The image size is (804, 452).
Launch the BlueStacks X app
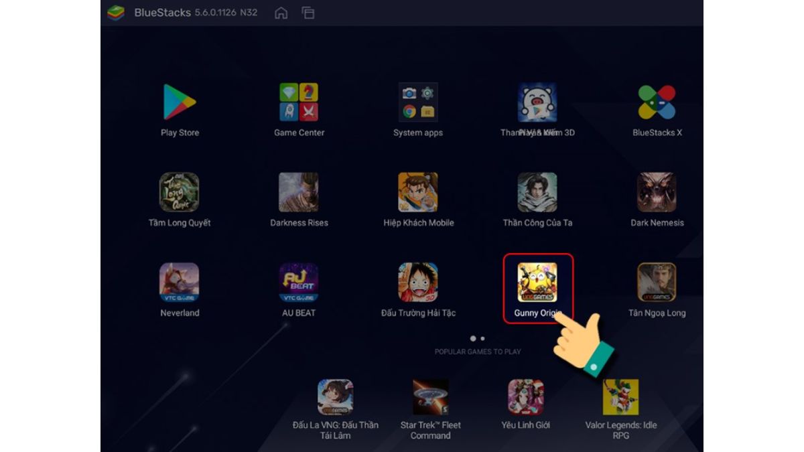(657, 102)
